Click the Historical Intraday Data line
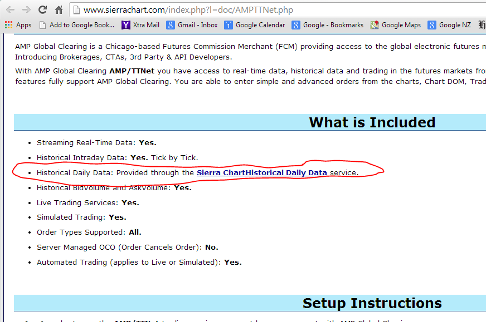 tap(117, 158)
